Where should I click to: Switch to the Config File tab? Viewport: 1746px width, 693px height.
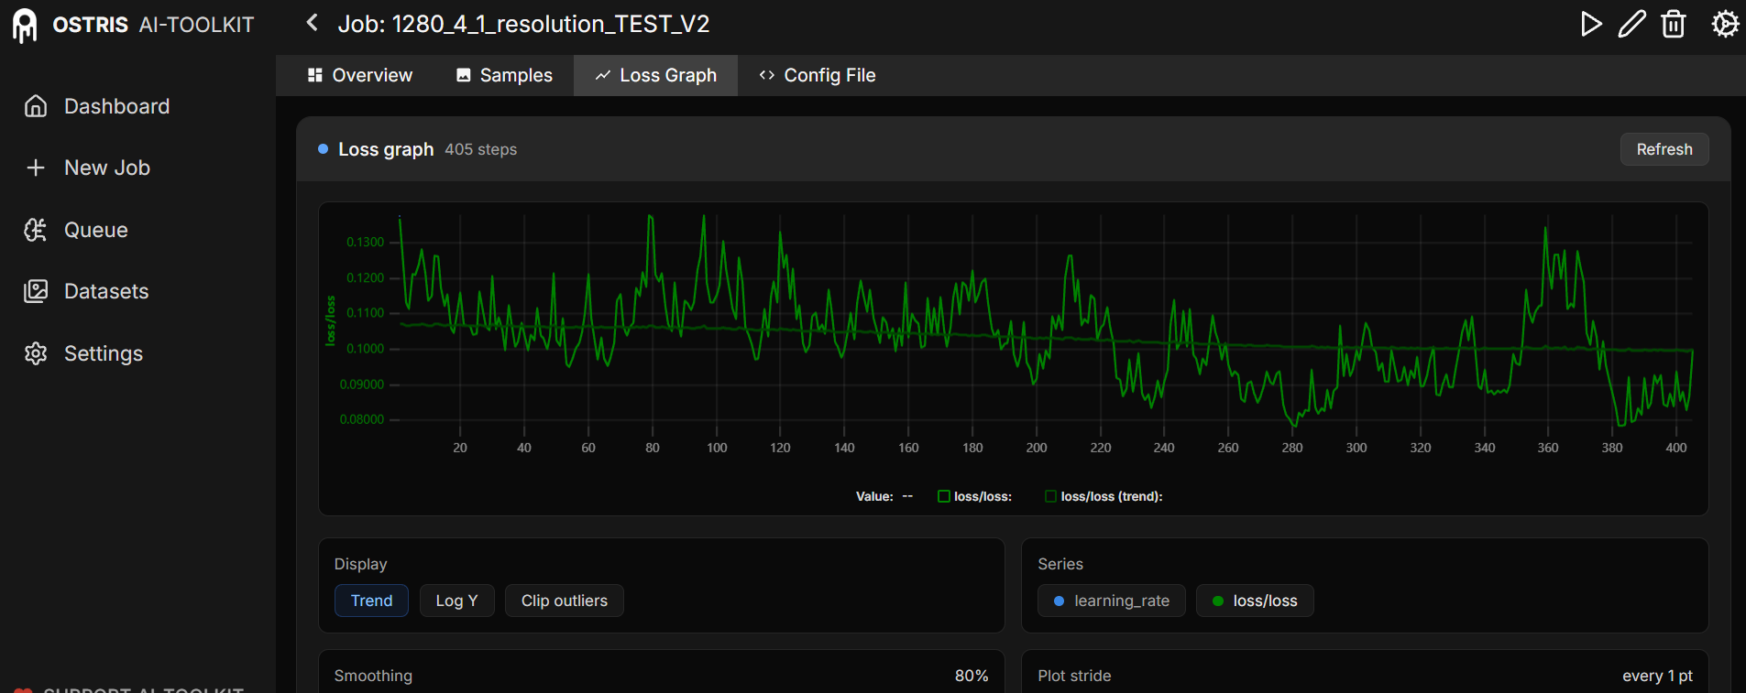(817, 75)
